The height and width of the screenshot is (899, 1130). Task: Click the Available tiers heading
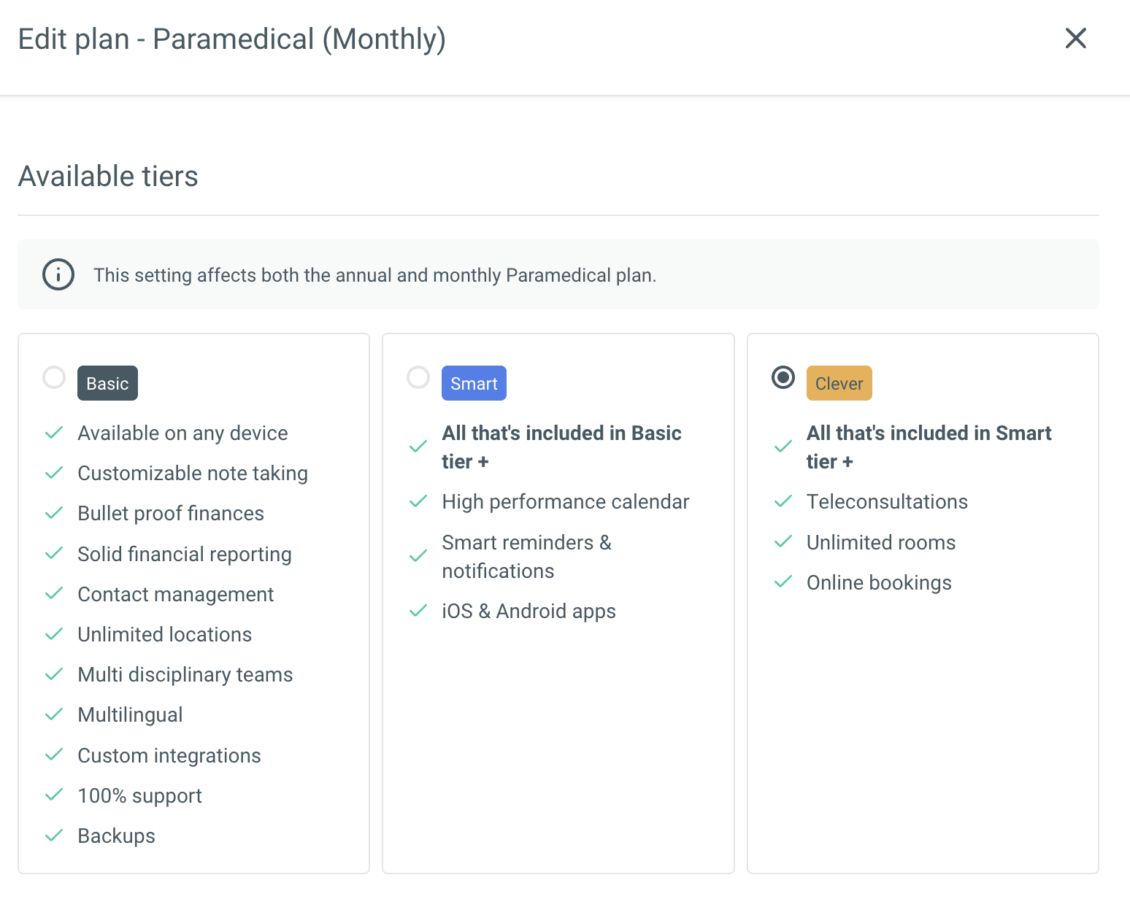tap(108, 176)
